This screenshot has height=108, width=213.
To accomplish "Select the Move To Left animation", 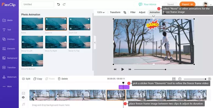I will [32, 42].
